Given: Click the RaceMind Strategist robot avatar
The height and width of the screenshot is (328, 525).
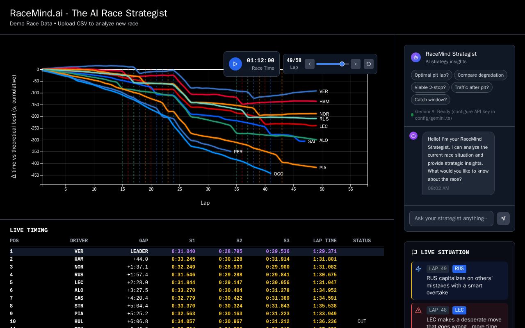Looking at the screenshot, I should (x=416, y=57).
